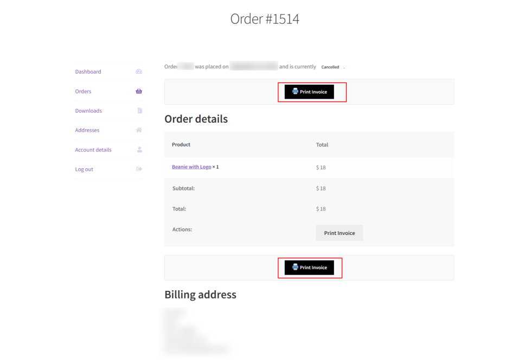Image resolution: width=531 pixels, height=363 pixels.
Task: Select the Addresses menu item
Action: [87, 130]
